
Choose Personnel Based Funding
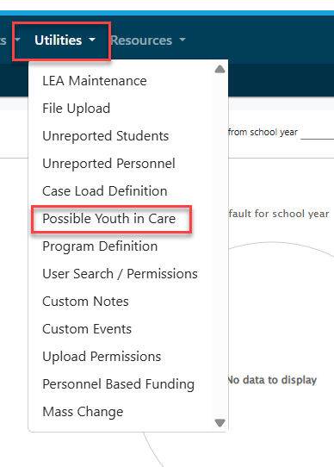119,384
